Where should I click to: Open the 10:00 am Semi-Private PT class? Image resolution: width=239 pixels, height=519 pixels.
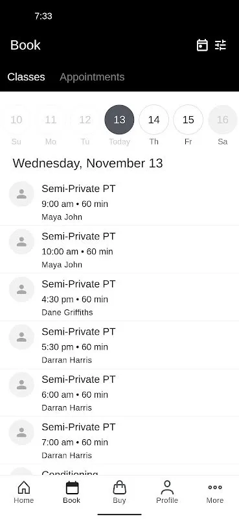click(119, 250)
